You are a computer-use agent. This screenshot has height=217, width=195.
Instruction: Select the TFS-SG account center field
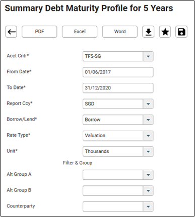[x=113, y=56]
